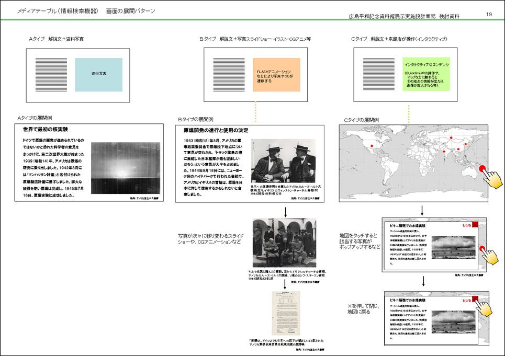Click the caption under the Yalta conference photo
This screenshot has width=505, height=356.
(287, 275)
